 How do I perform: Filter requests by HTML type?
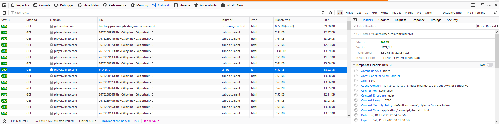[349, 13]
